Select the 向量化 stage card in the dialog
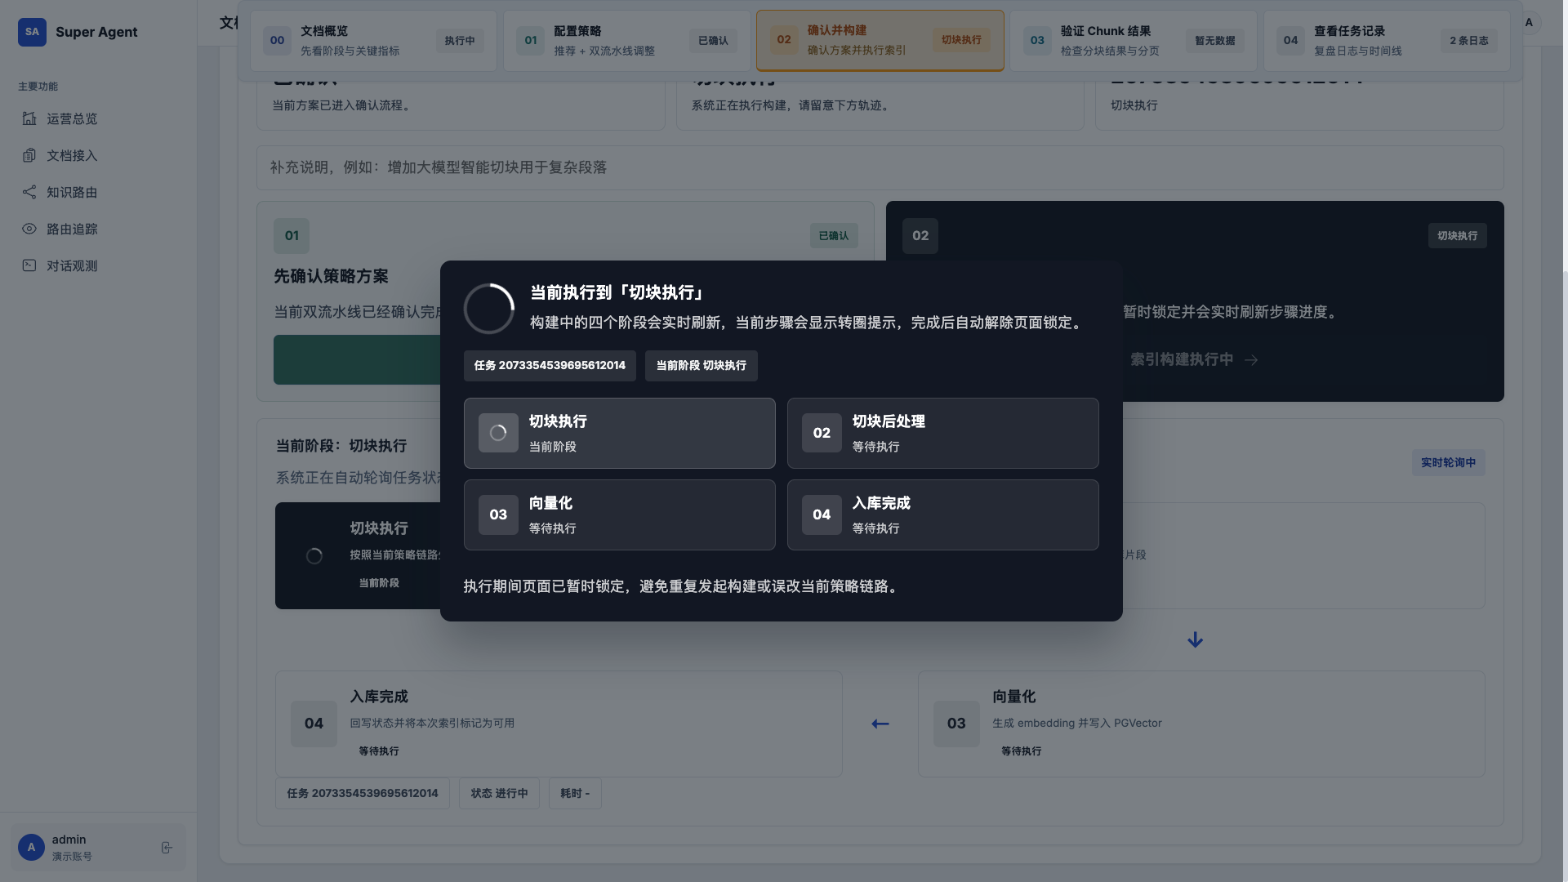This screenshot has height=882, width=1568. pos(619,514)
